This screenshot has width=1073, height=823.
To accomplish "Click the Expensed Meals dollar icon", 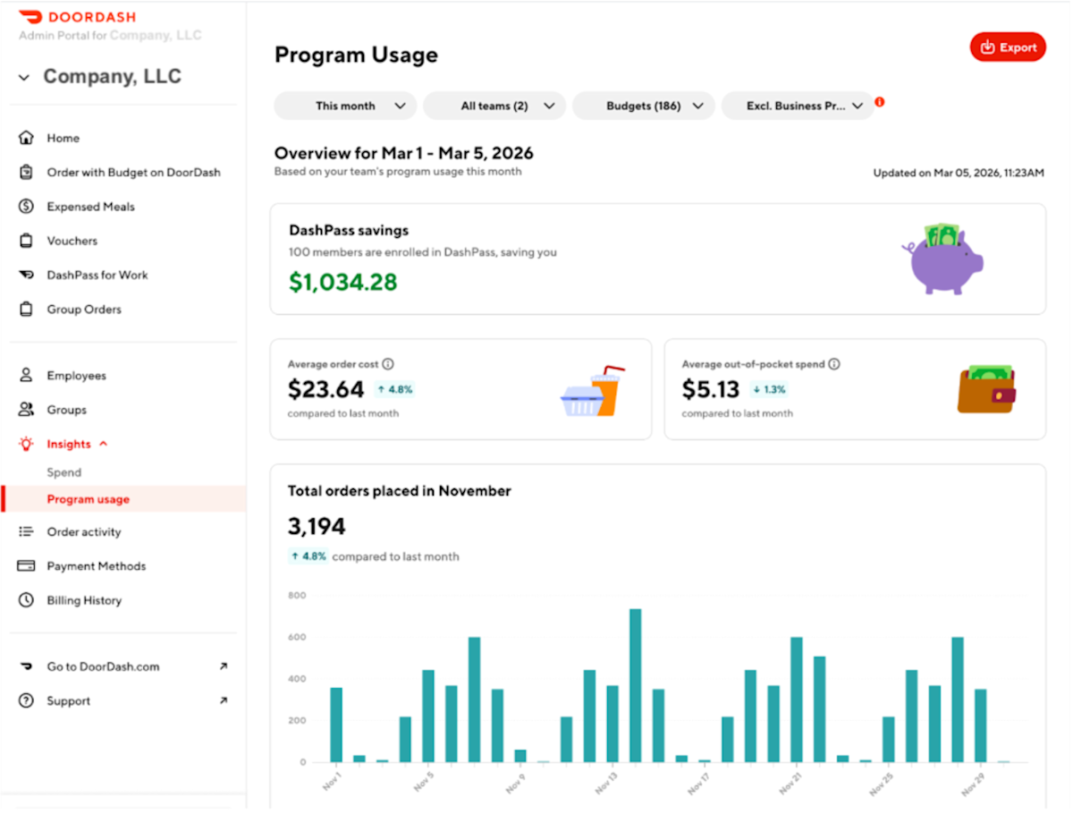I will (26, 207).
